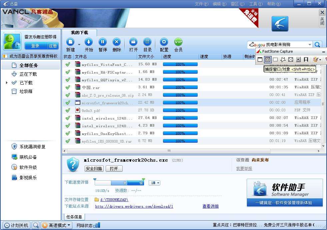The width and height of the screenshot is (327, 230).
Task: Select FastStone capture freehand region icon
Action: pyautogui.click(x=283, y=60)
